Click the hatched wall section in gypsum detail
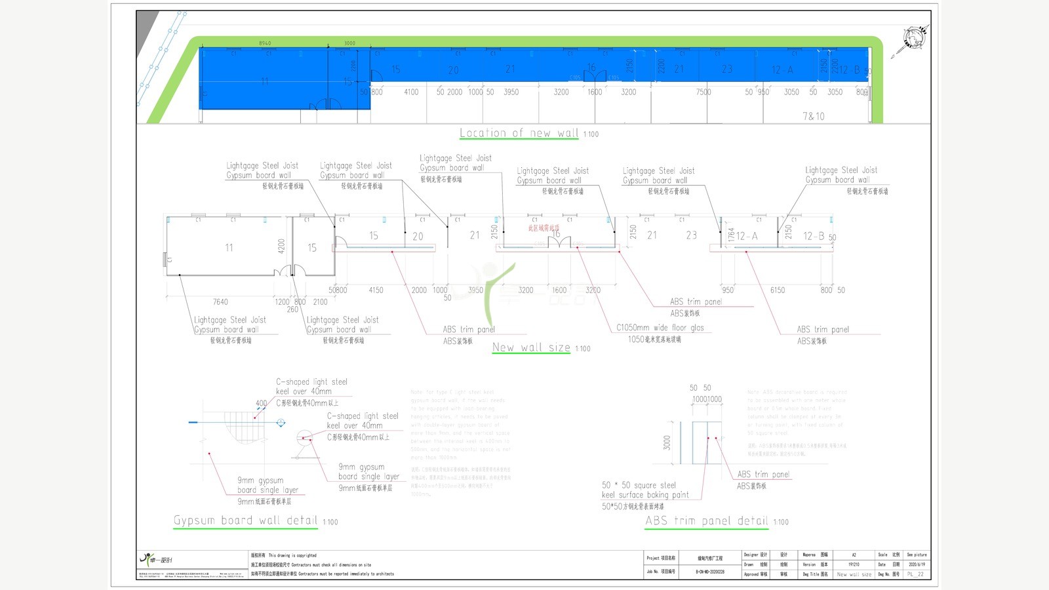 point(244,427)
